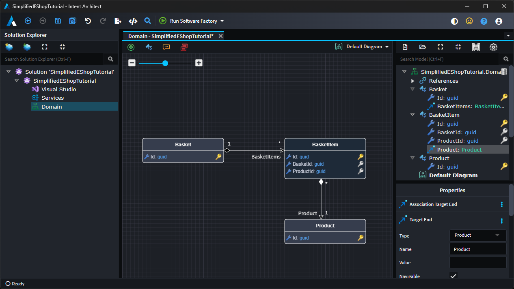Click the Save All double-disk icon
Image resolution: width=514 pixels, height=289 pixels.
point(73,21)
